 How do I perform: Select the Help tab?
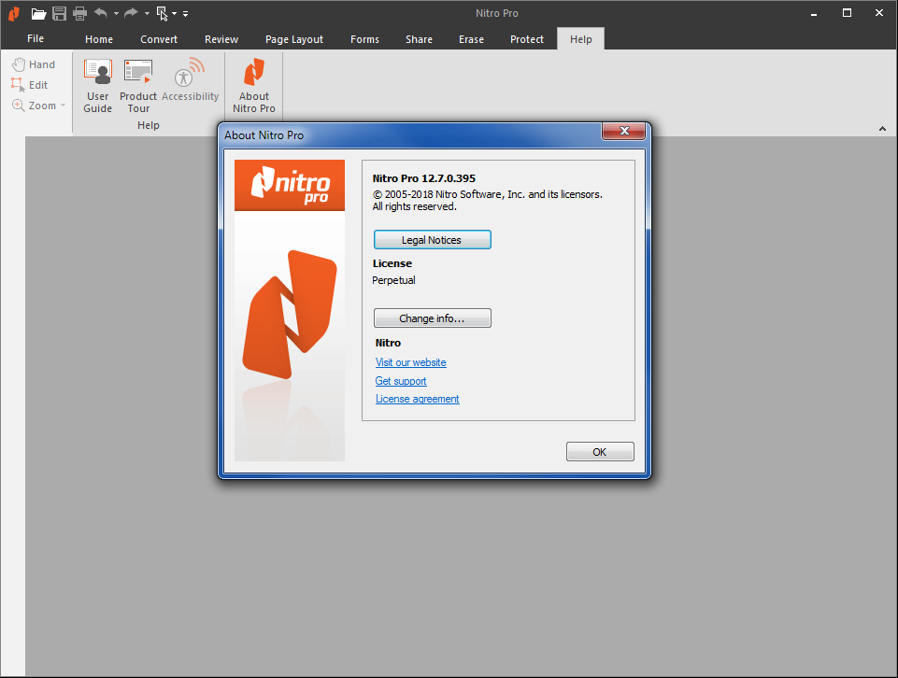(x=580, y=39)
